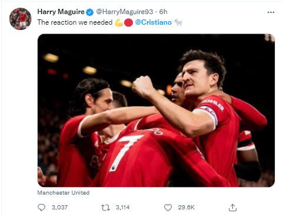Screen dimensions: 283x217
Task: Click the red circle emoji
Action: (x=128, y=22)
